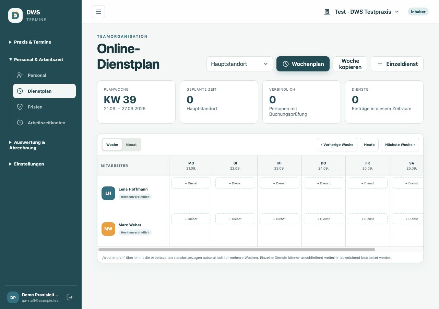Go to Vorherige Woche

337,145
